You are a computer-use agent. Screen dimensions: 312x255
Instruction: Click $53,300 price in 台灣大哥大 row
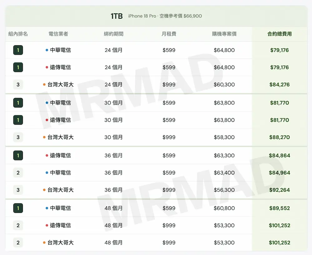pyautogui.click(x=224, y=243)
